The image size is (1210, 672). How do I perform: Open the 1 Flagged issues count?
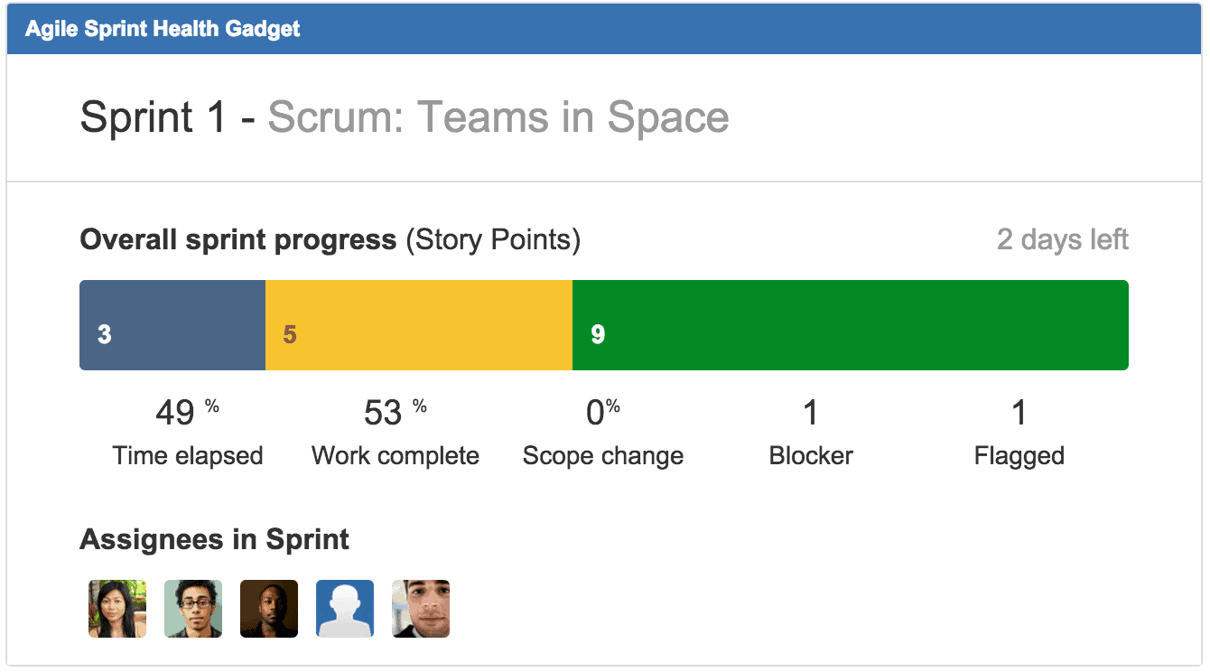pyautogui.click(x=1019, y=413)
